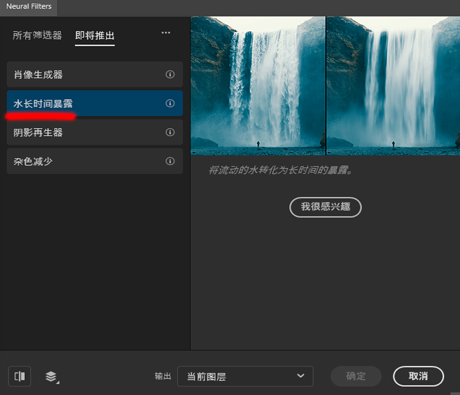The height and width of the screenshot is (395, 460).
Task: Switch to the 所有筛选器 tab
Action: [x=37, y=36]
